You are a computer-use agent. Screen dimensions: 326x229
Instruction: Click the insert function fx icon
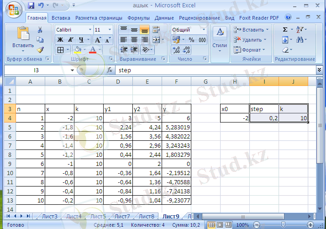[x=110, y=70]
